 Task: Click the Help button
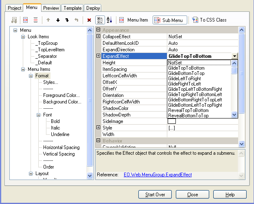(230, 195)
